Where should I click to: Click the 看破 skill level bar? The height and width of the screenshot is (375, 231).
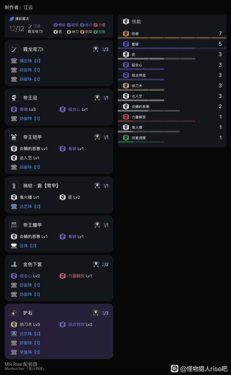click(172, 48)
